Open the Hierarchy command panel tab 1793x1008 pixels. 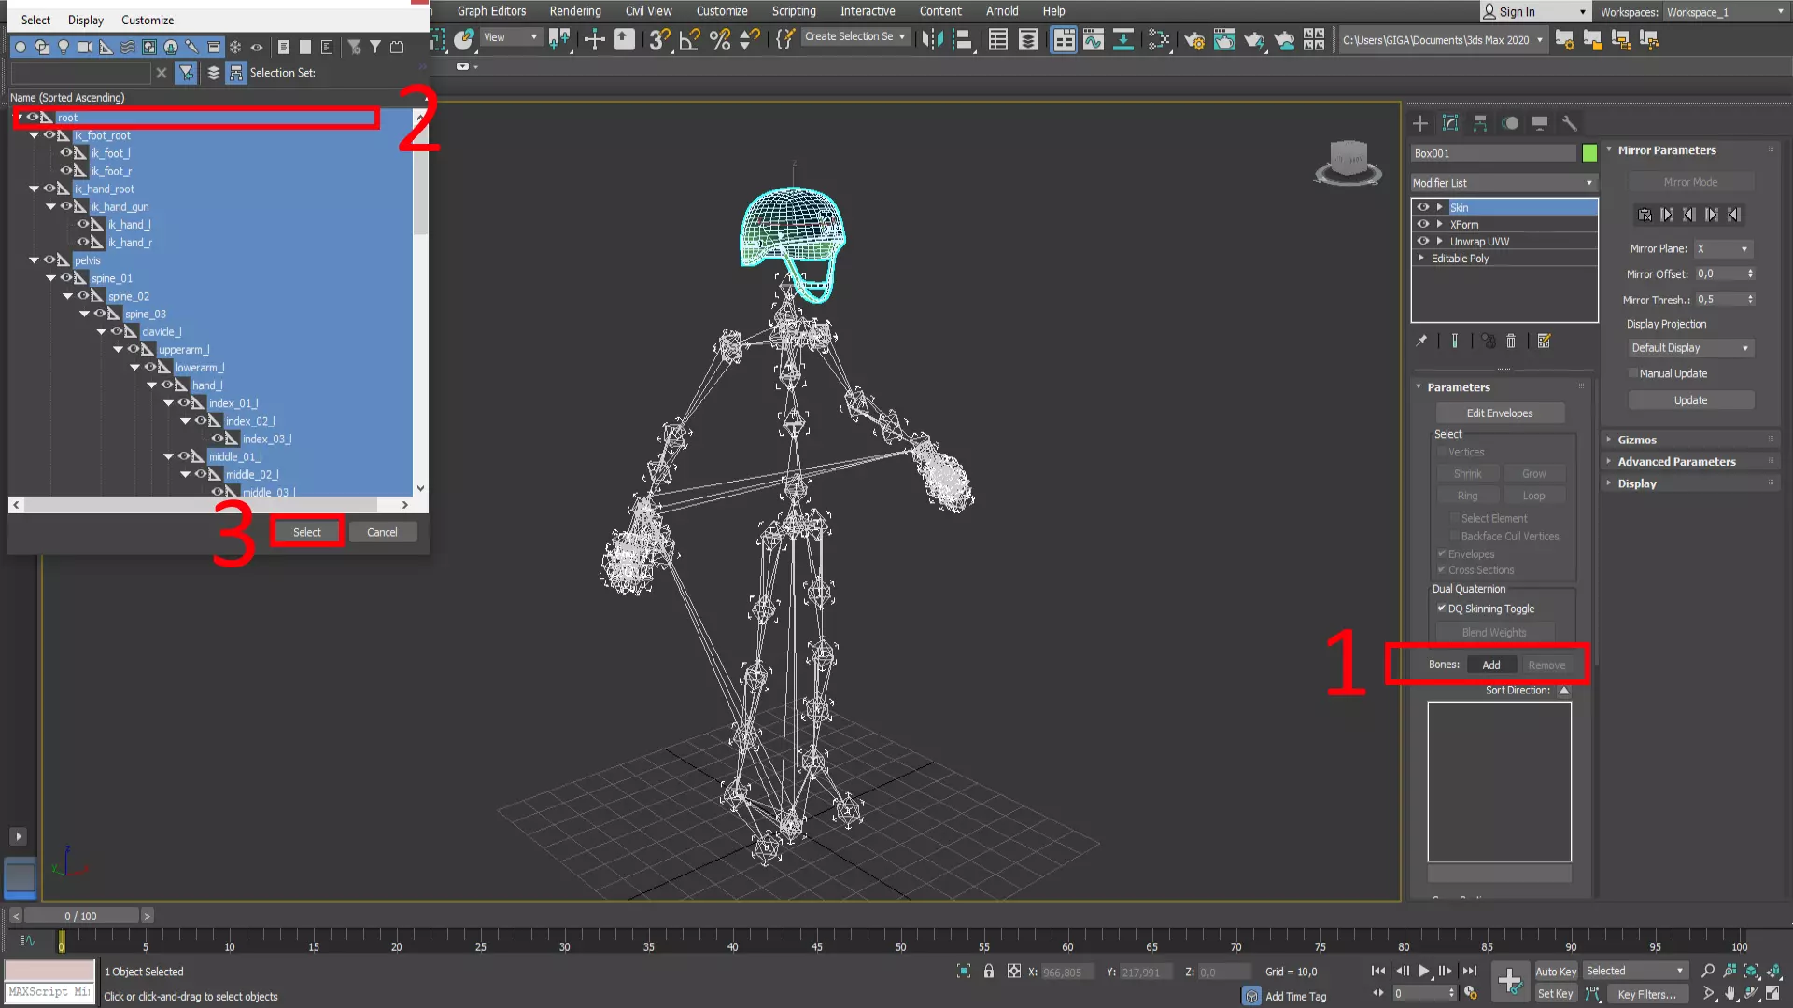pos(1480,123)
